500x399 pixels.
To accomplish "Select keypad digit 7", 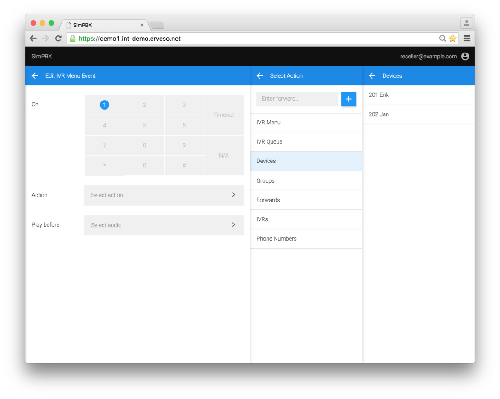I will tap(105, 145).
